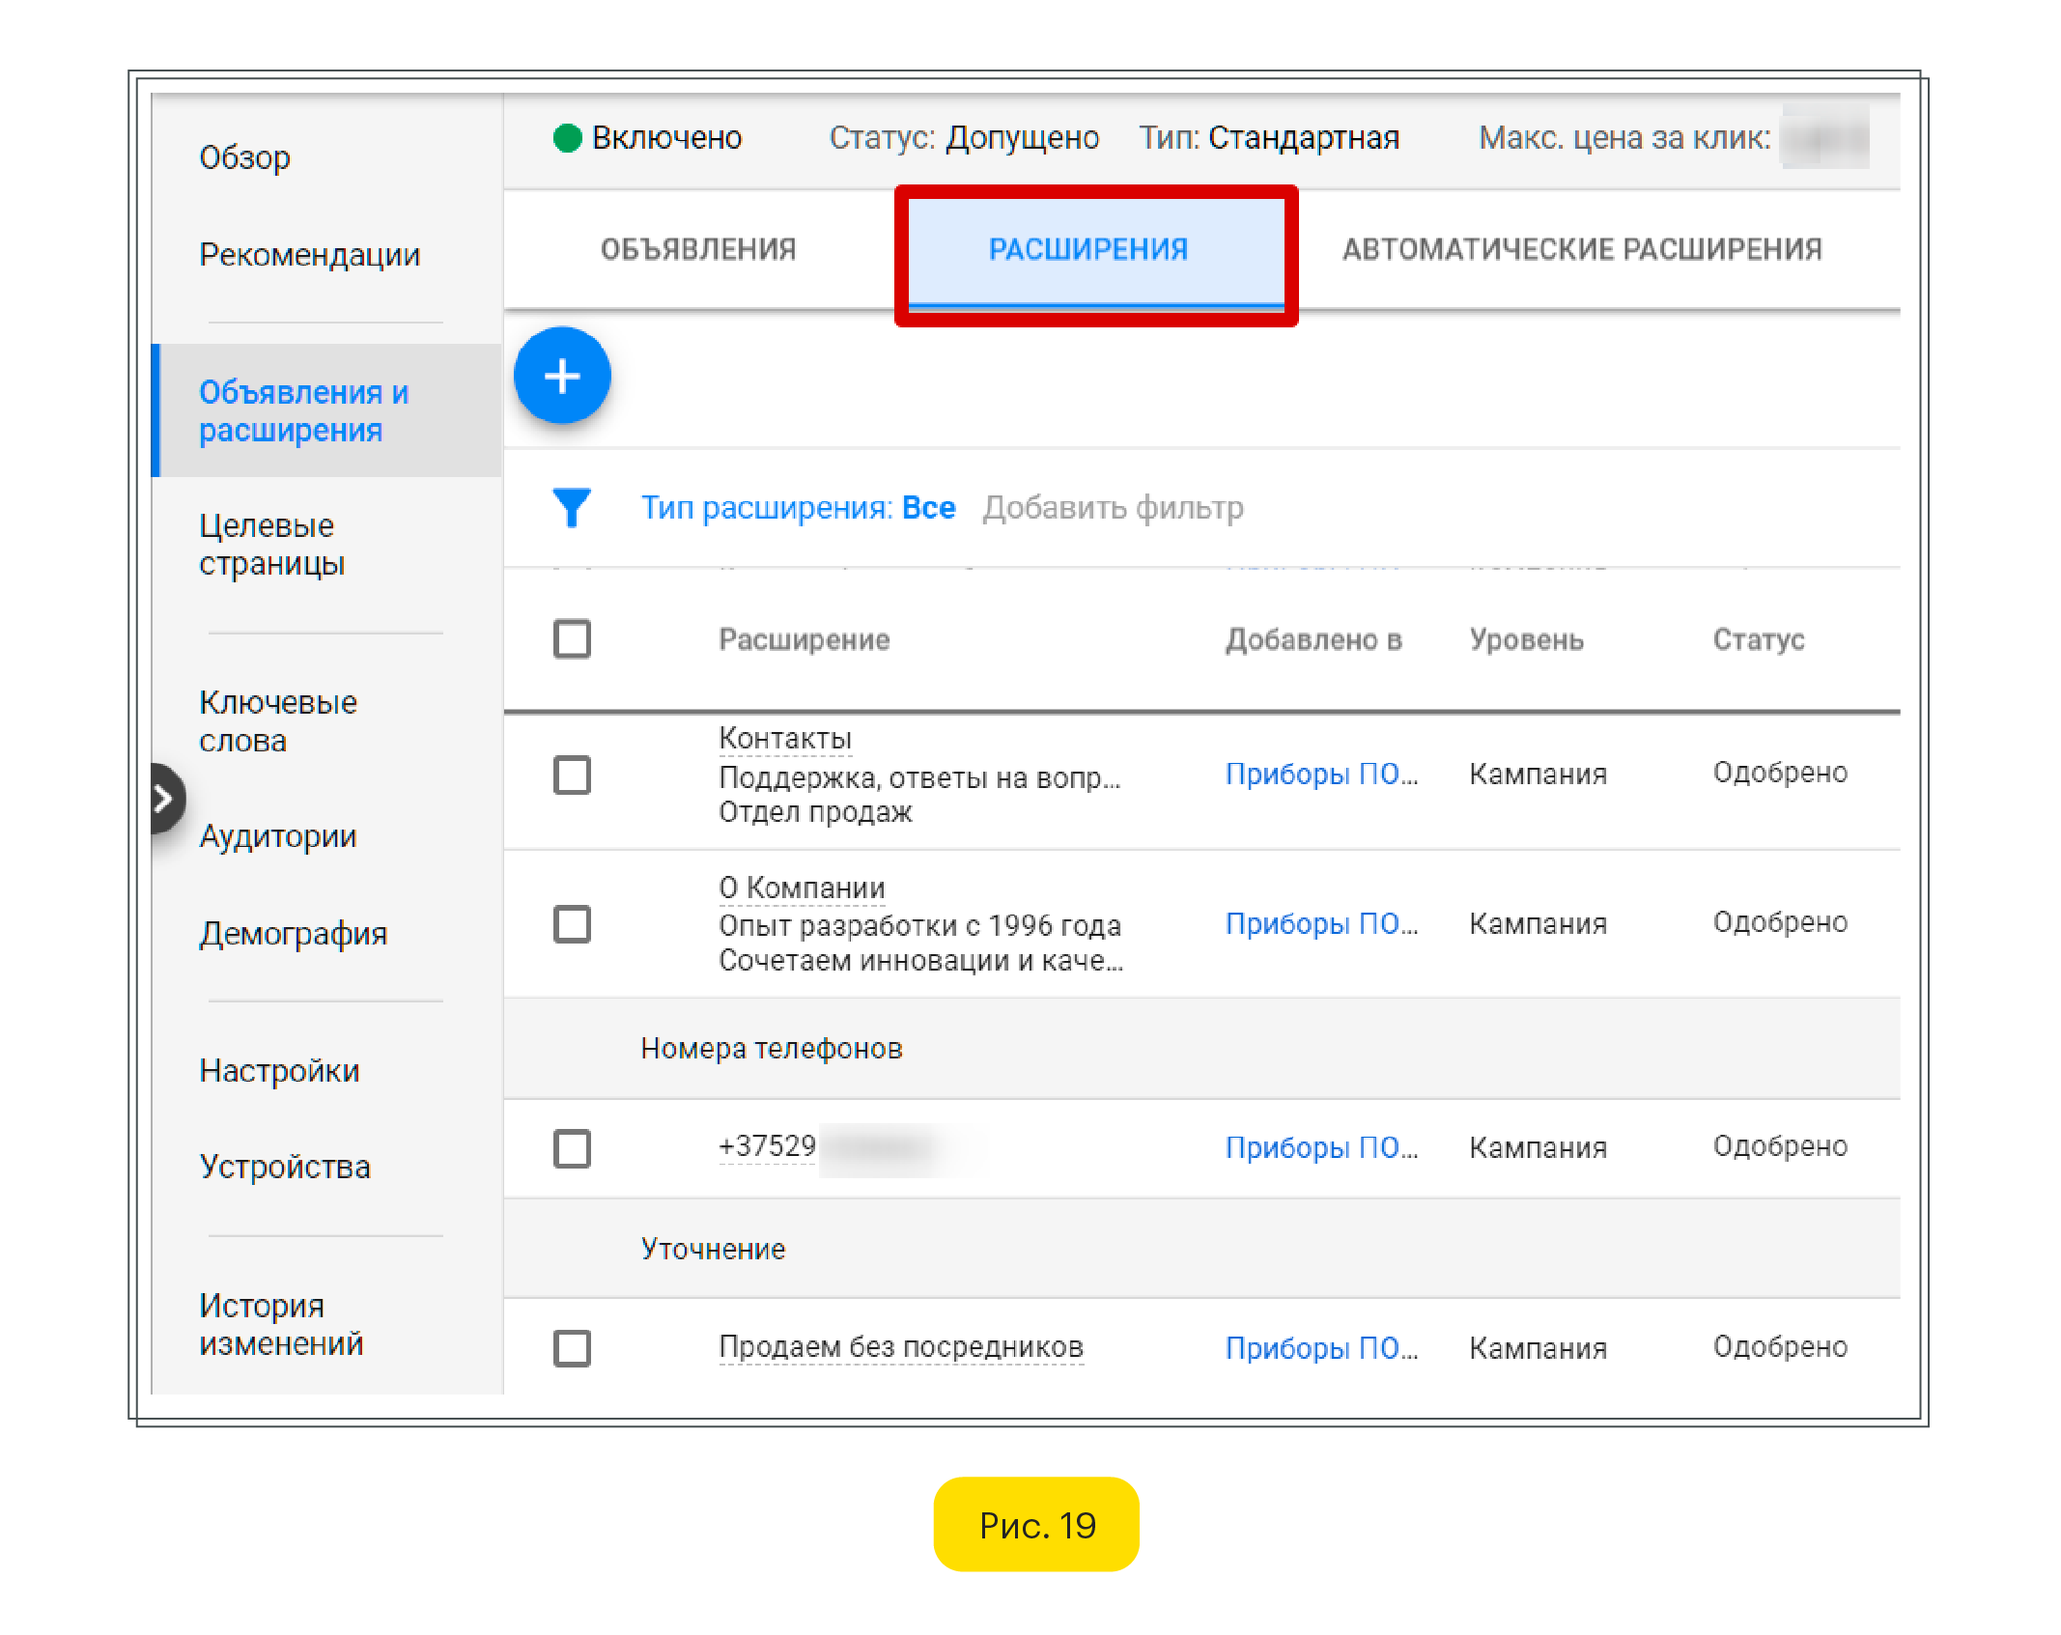Select the phone number +37529 row checkbox
2061x1635 pixels.
[572, 1147]
